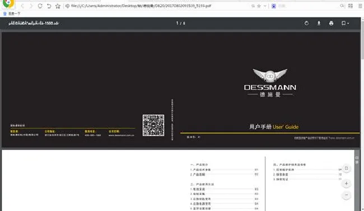This screenshot has height=211, width=364.
Task: Click the site info icon before URL
Action: 67,6
